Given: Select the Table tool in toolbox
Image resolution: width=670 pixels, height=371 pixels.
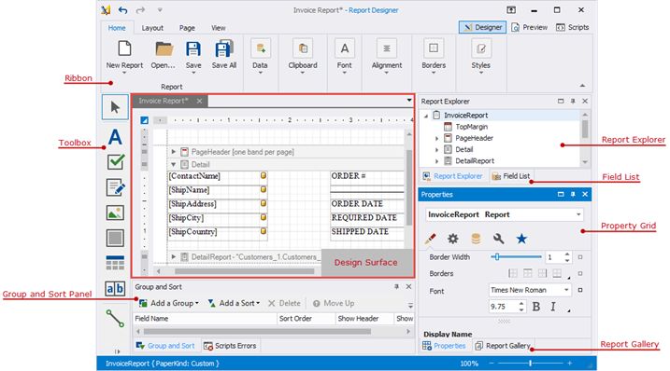Looking at the screenshot, I should coord(115,263).
